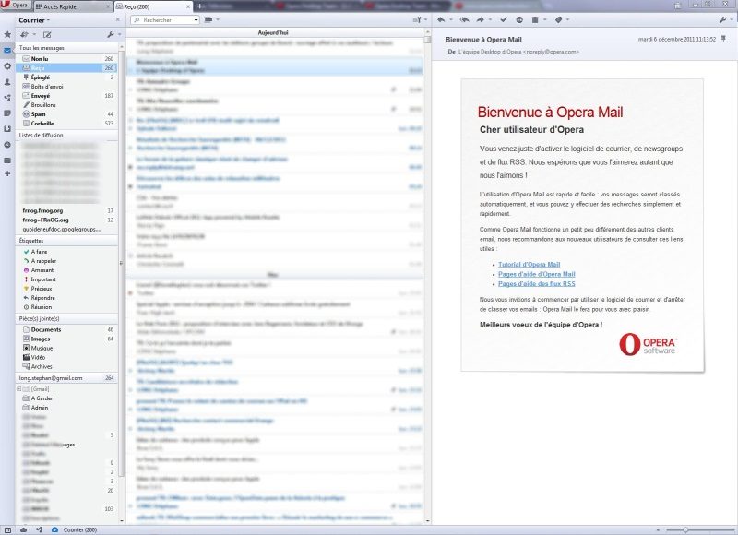Mark message as read with checkmark icon
Screen dimensions: 738x535
point(505,19)
